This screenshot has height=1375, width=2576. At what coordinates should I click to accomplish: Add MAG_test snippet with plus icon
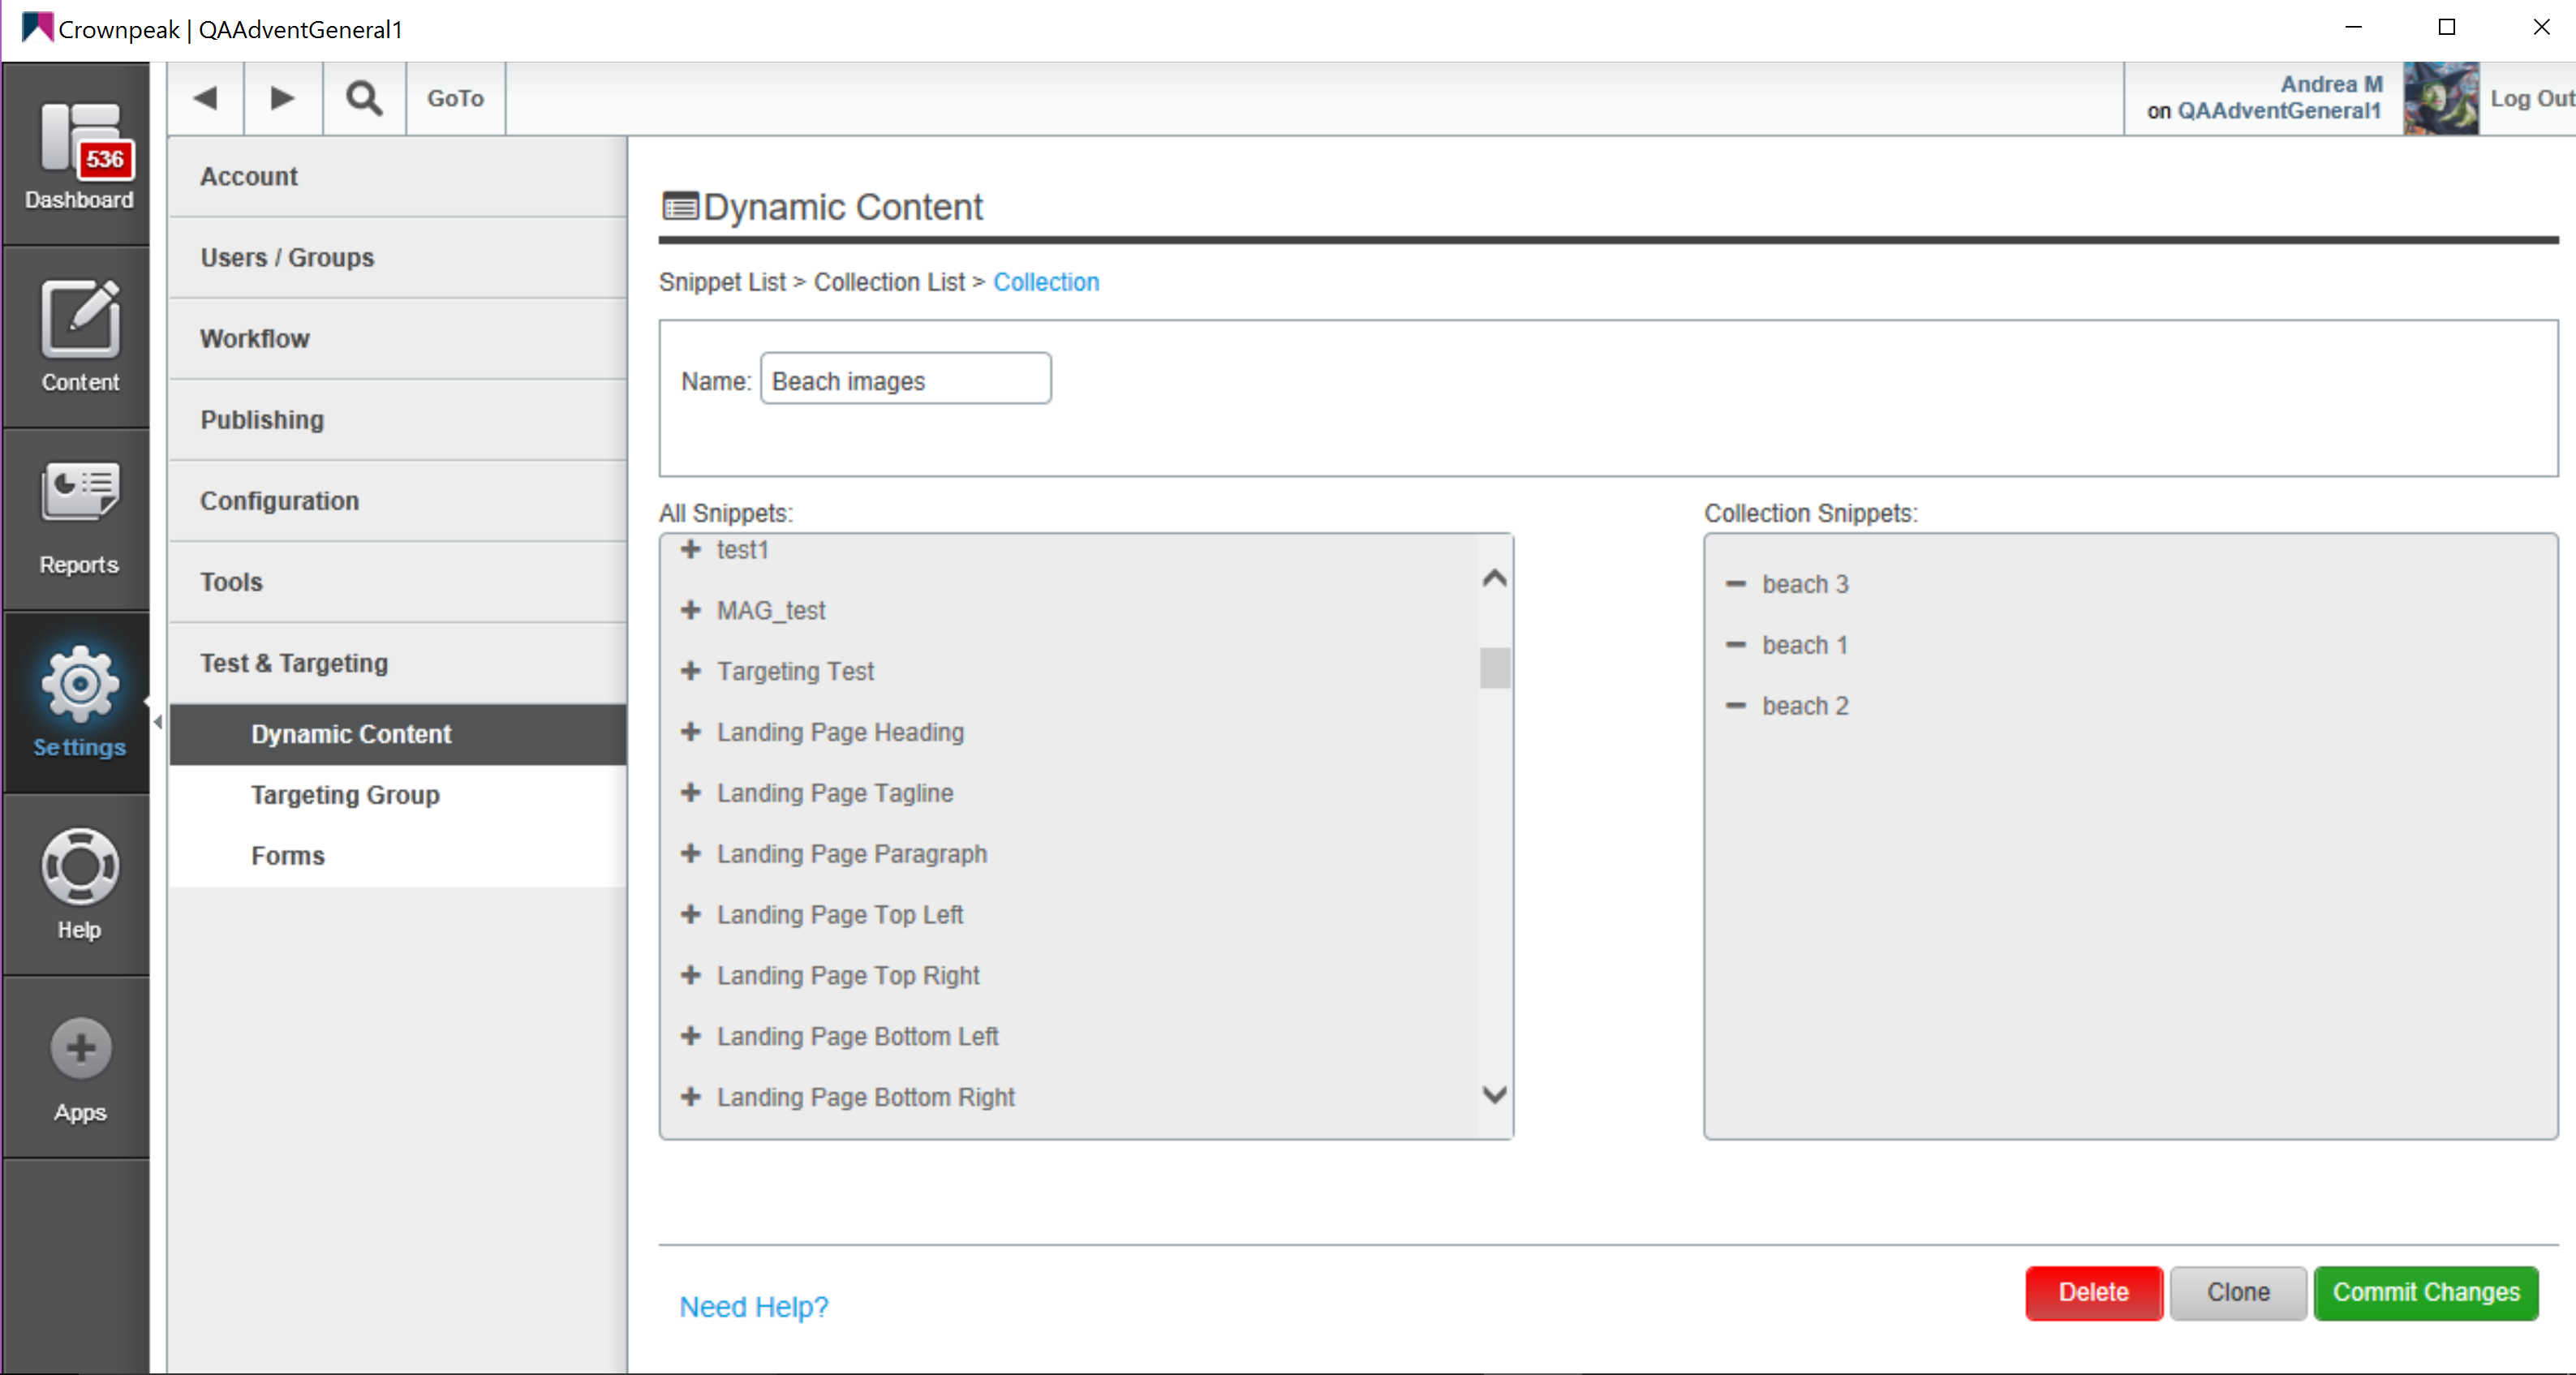[690, 610]
